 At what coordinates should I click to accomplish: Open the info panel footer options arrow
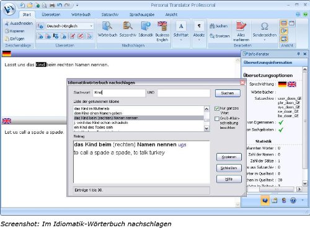tap(303, 200)
